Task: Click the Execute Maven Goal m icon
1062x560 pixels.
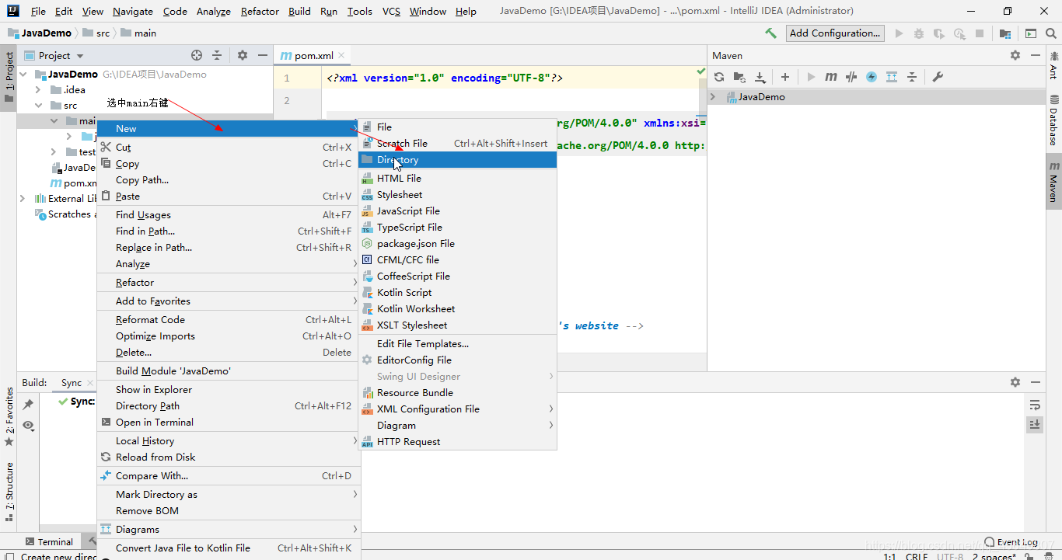Action: click(x=831, y=77)
